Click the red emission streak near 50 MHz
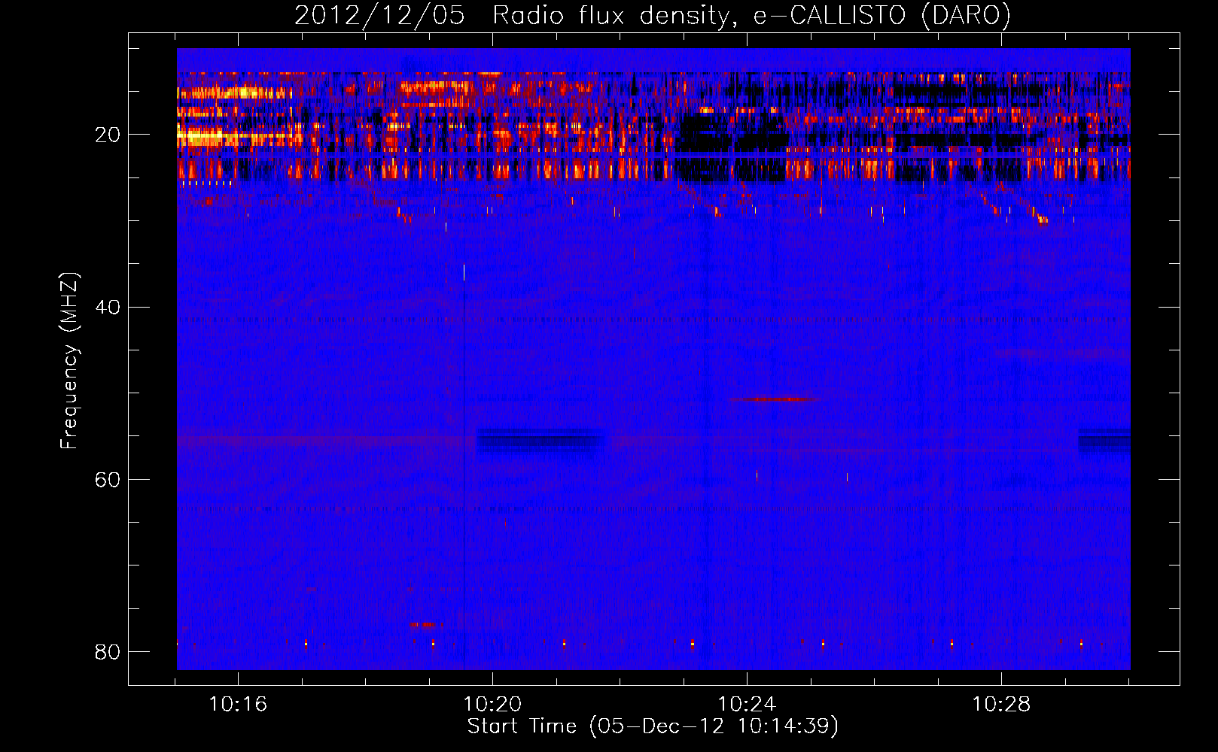Viewport: 1218px width, 752px height. [775, 399]
